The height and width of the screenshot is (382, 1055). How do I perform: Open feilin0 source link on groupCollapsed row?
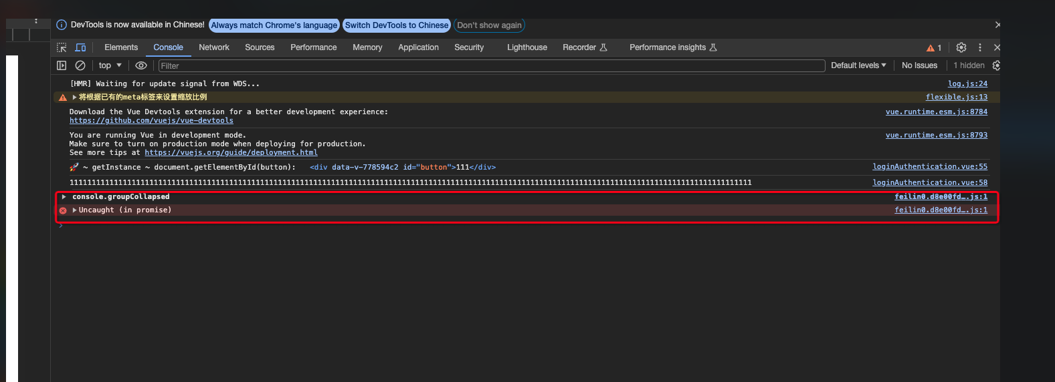941,196
